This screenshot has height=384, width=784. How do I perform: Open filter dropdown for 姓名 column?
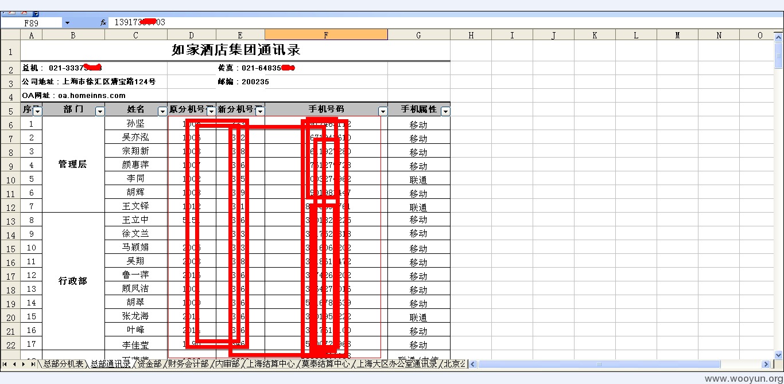[162, 111]
